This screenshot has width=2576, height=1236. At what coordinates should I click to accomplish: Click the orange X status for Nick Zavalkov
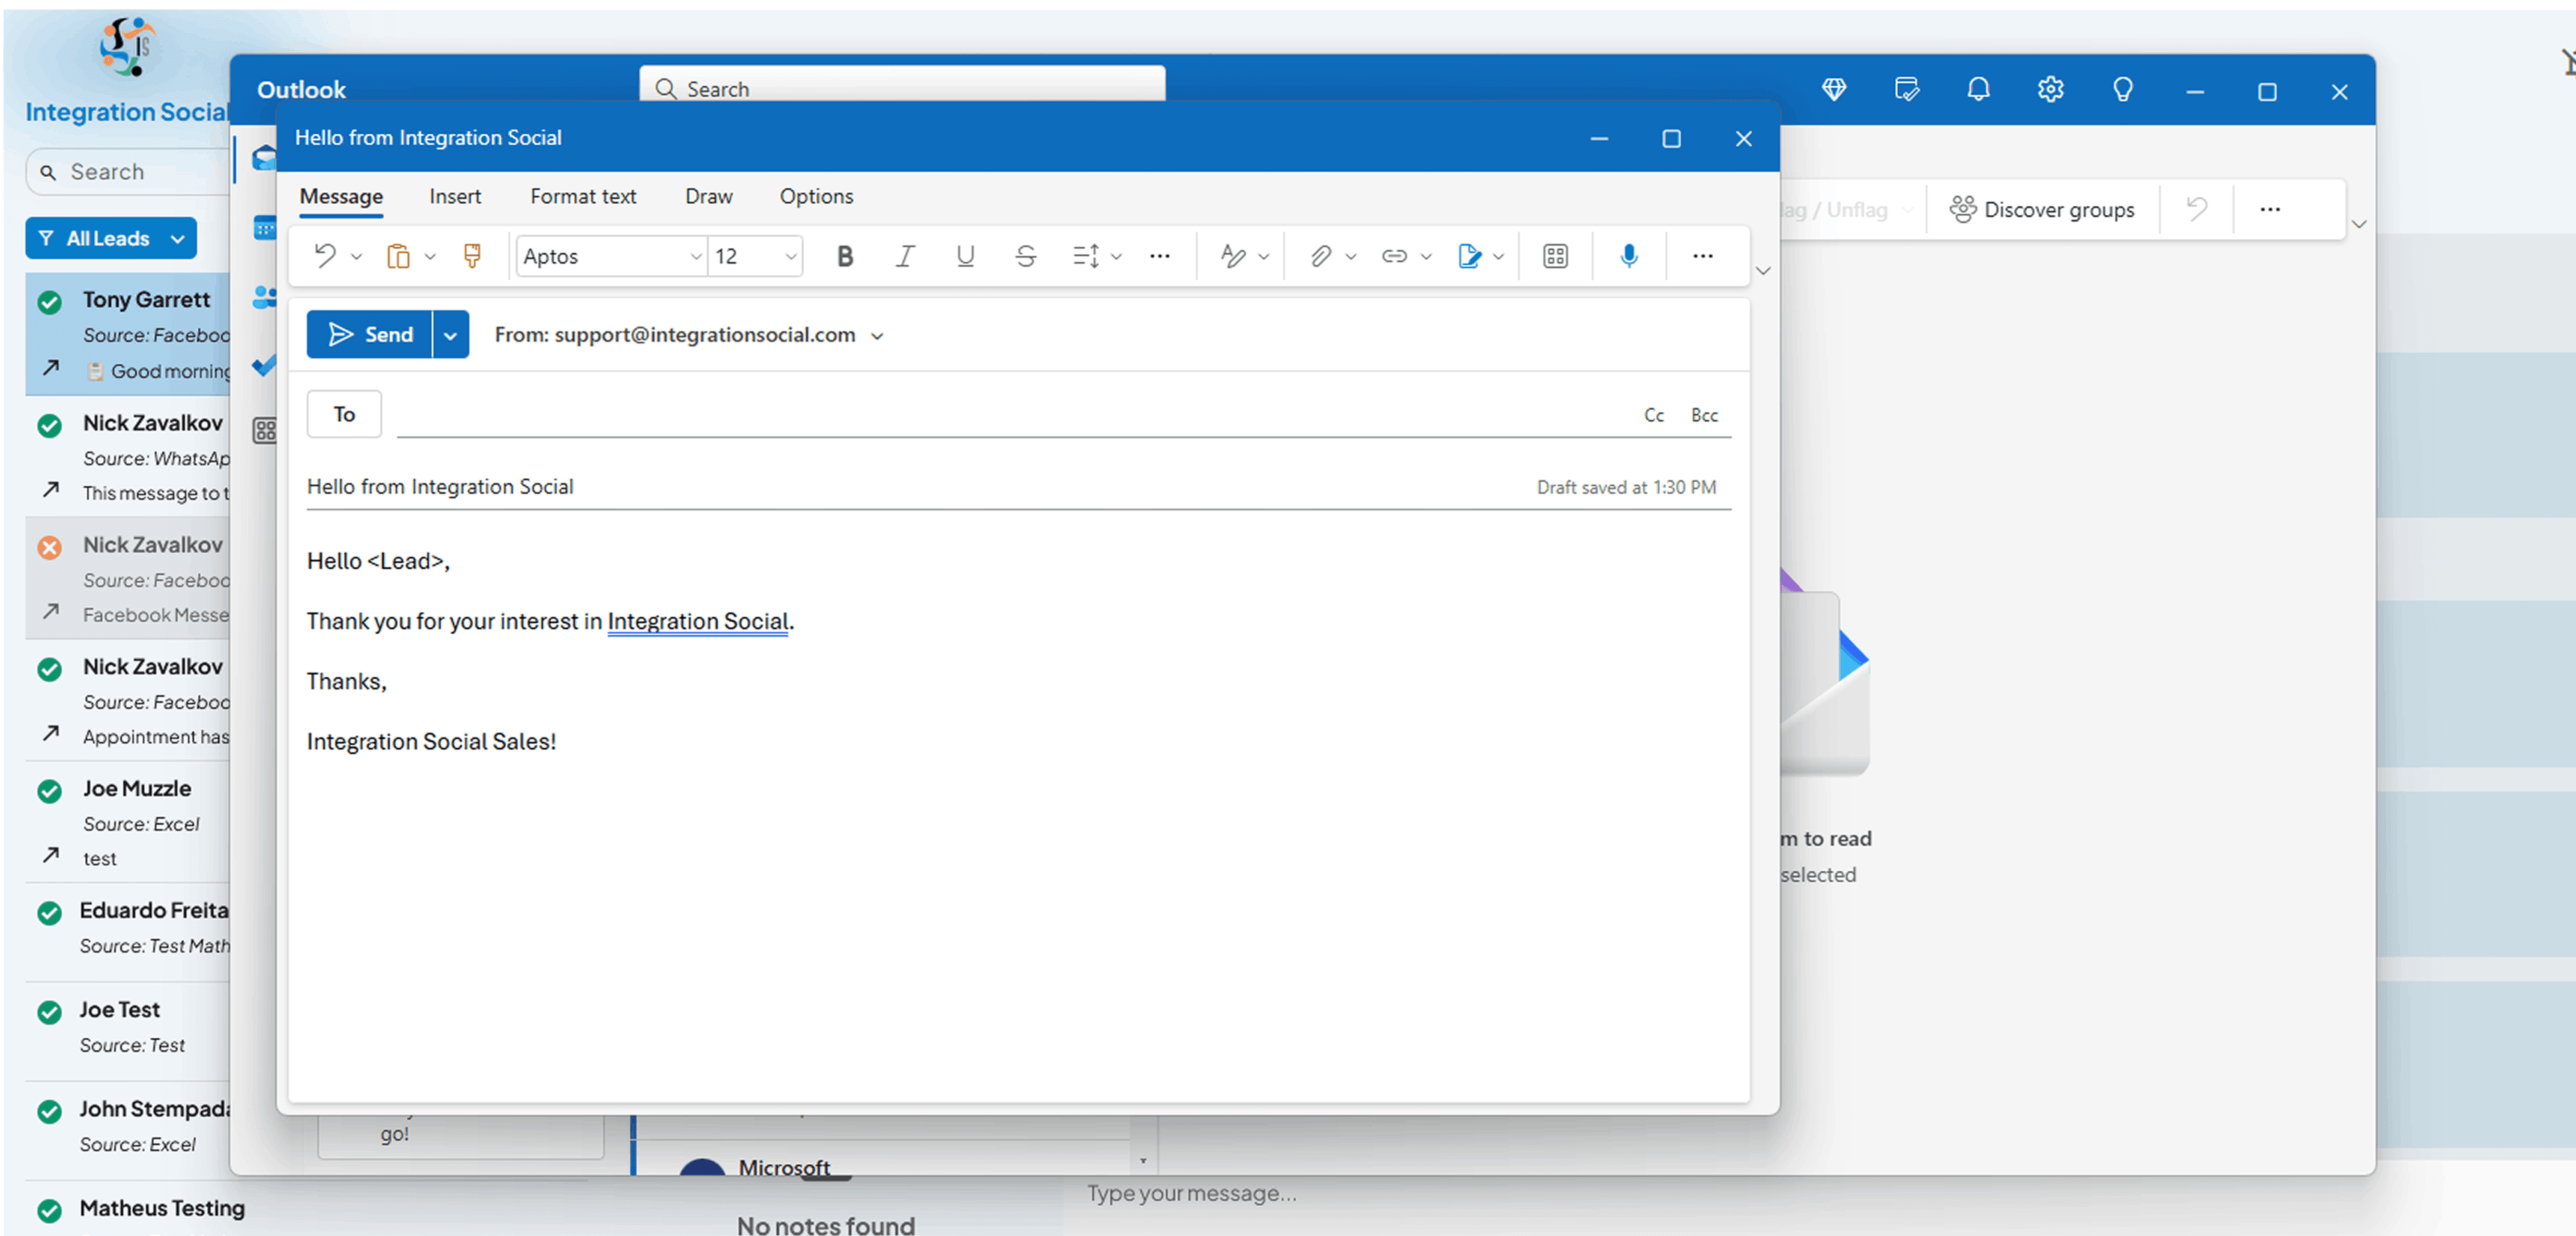coord(49,547)
